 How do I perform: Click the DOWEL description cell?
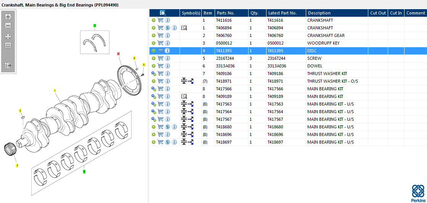[337, 66]
